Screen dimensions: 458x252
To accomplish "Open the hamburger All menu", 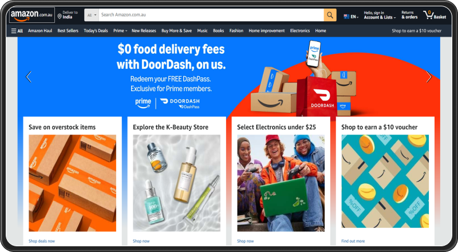I will pyautogui.click(x=17, y=31).
